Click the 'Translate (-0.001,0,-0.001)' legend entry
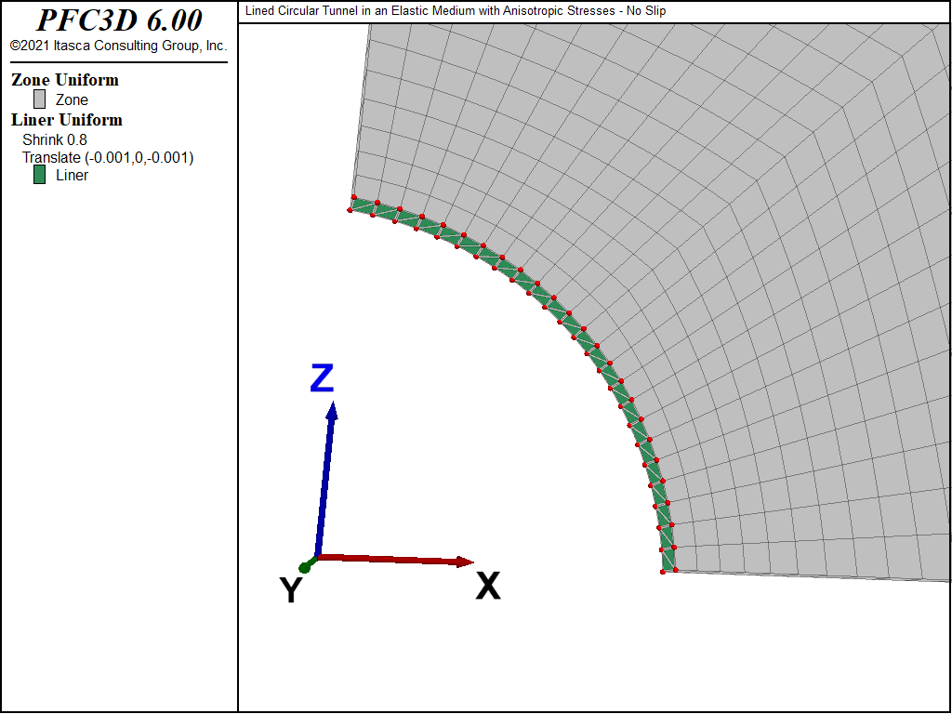The height and width of the screenshot is (714, 952). coord(108,158)
